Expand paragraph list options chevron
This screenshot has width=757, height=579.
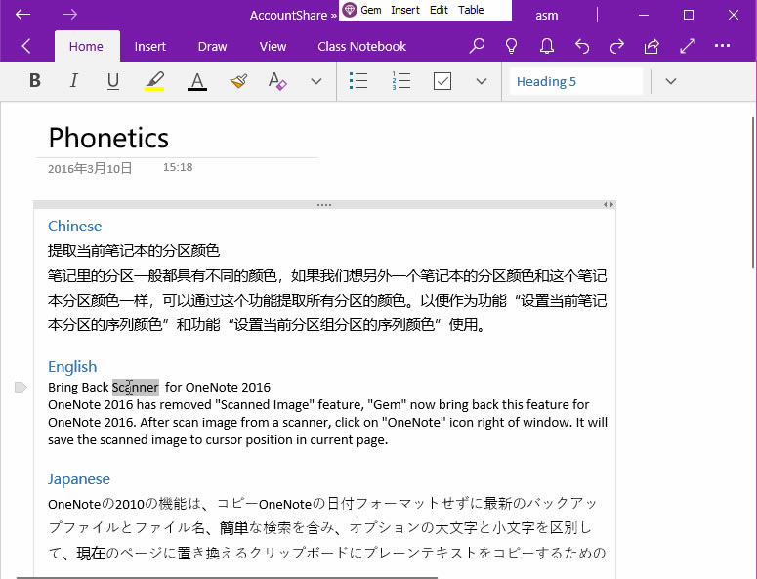point(481,81)
